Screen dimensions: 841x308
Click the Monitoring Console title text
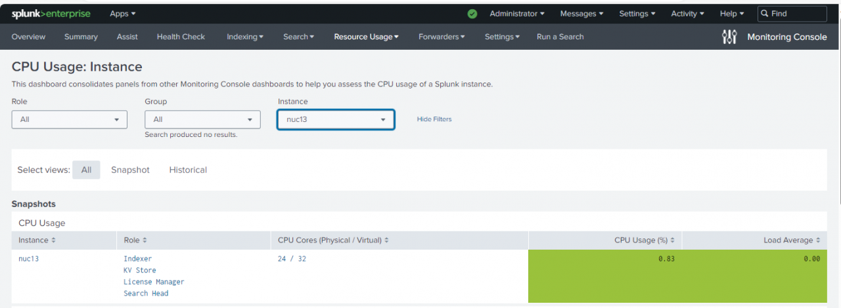click(x=787, y=37)
